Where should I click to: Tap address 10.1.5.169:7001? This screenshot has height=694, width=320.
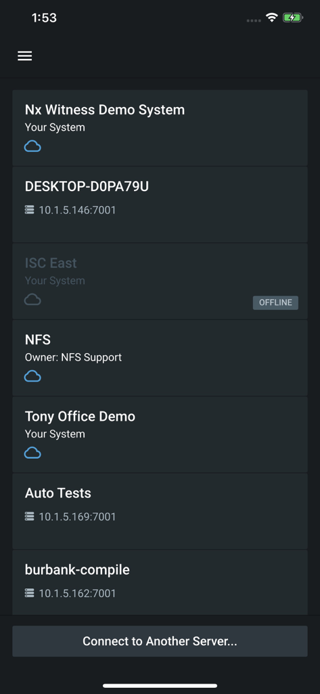coord(77,516)
